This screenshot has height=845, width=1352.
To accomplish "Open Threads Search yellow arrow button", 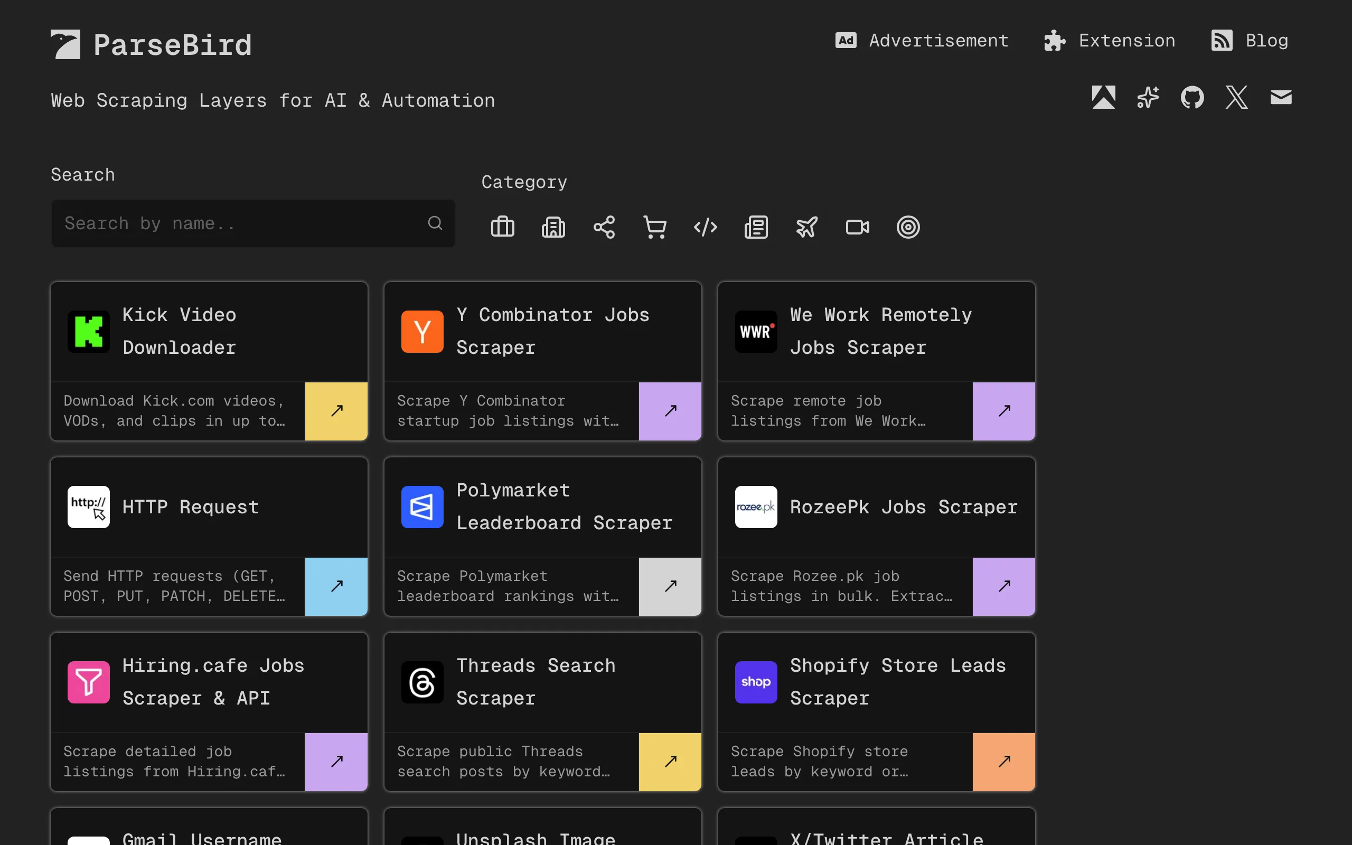I will [x=670, y=762].
